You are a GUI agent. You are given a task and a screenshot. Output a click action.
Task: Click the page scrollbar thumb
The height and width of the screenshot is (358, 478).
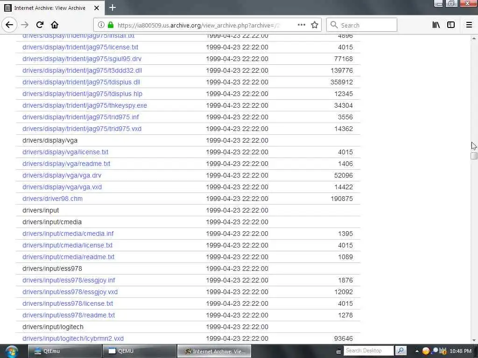pyautogui.click(x=474, y=156)
